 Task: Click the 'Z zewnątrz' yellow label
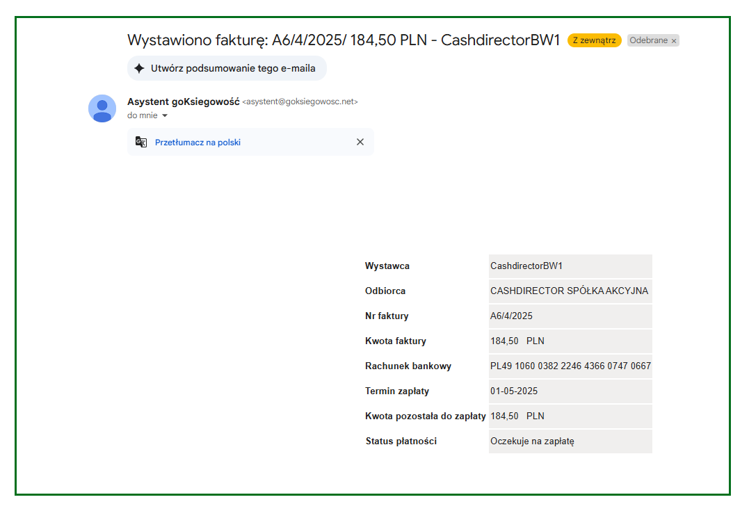[594, 40]
